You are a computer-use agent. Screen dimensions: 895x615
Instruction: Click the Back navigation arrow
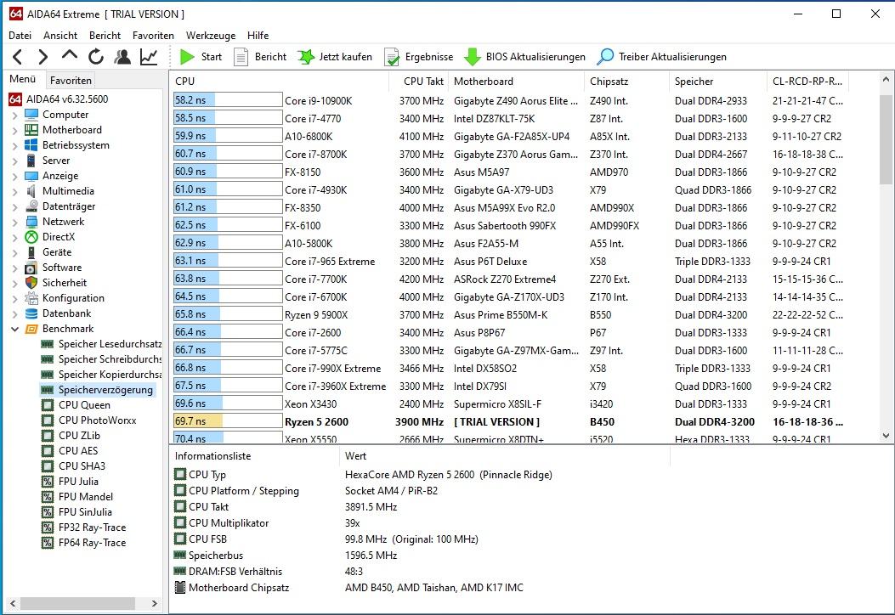(18, 57)
